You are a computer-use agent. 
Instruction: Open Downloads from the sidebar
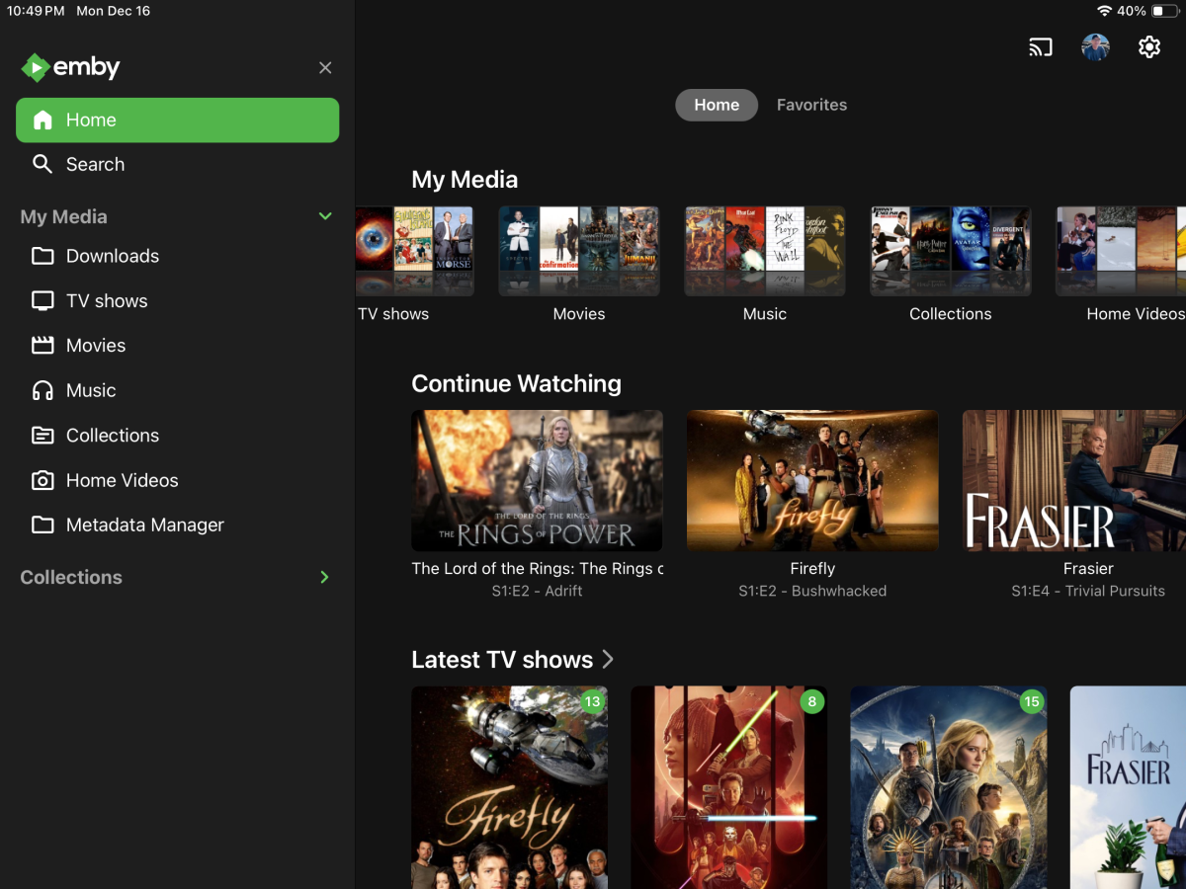(178, 256)
